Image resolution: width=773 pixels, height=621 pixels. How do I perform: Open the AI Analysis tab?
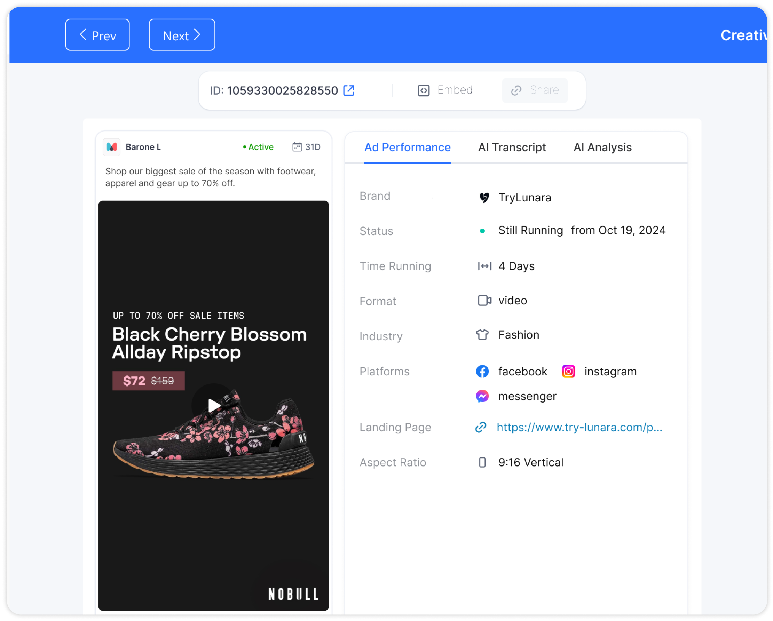click(x=602, y=147)
